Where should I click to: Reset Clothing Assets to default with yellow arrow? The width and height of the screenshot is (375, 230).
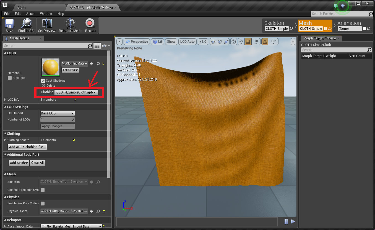pos(74,140)
